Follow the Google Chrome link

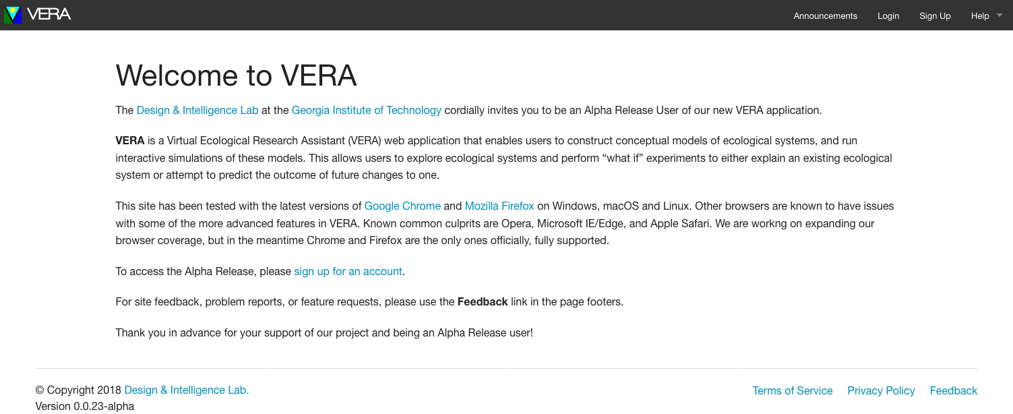coord(402,206)
